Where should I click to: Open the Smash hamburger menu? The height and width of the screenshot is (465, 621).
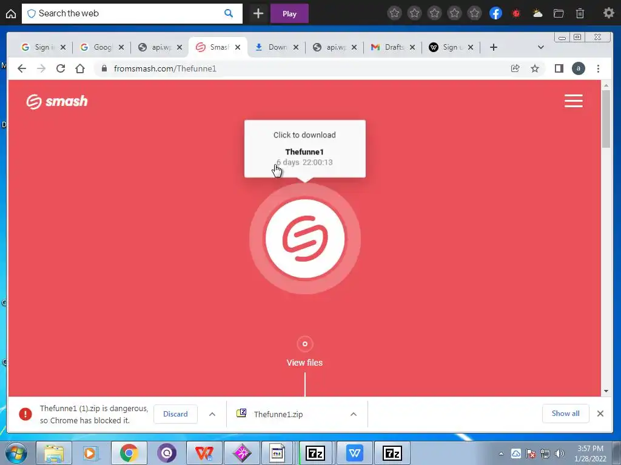coord(573,101)
